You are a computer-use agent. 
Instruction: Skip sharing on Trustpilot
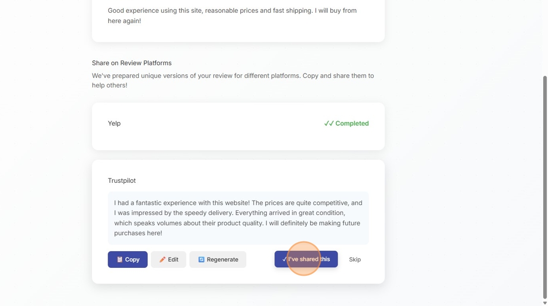tap(355, 260)
